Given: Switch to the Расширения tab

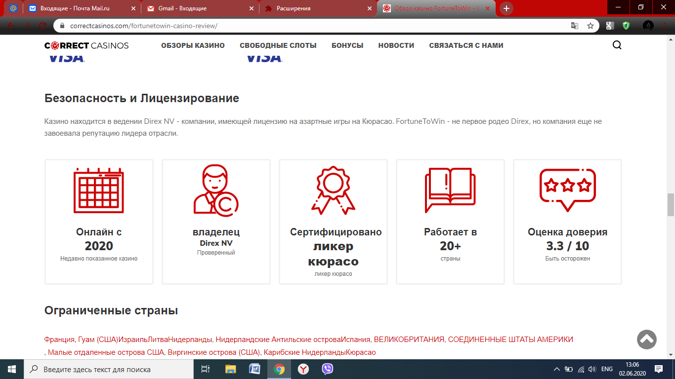Looking at the screenshot, I should click(318, 8).
